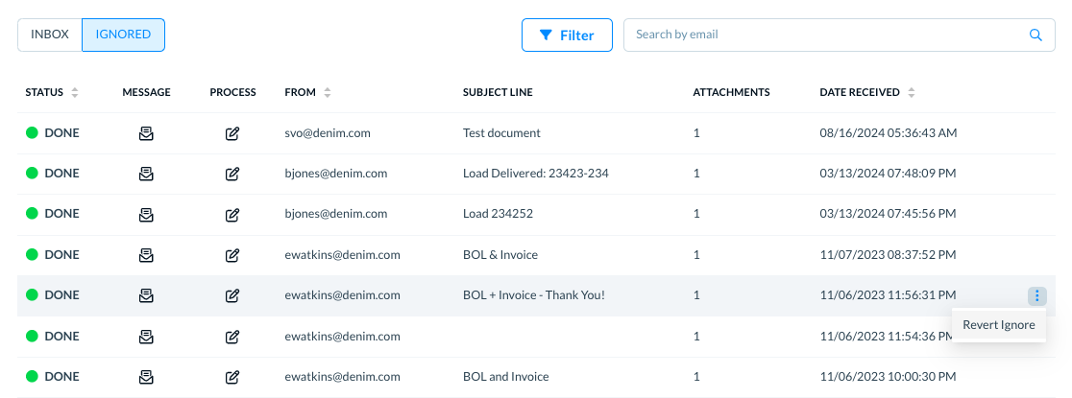
Task: Click the bjones@denim.com Load 234252 row
Action: (x=536, y=215)
